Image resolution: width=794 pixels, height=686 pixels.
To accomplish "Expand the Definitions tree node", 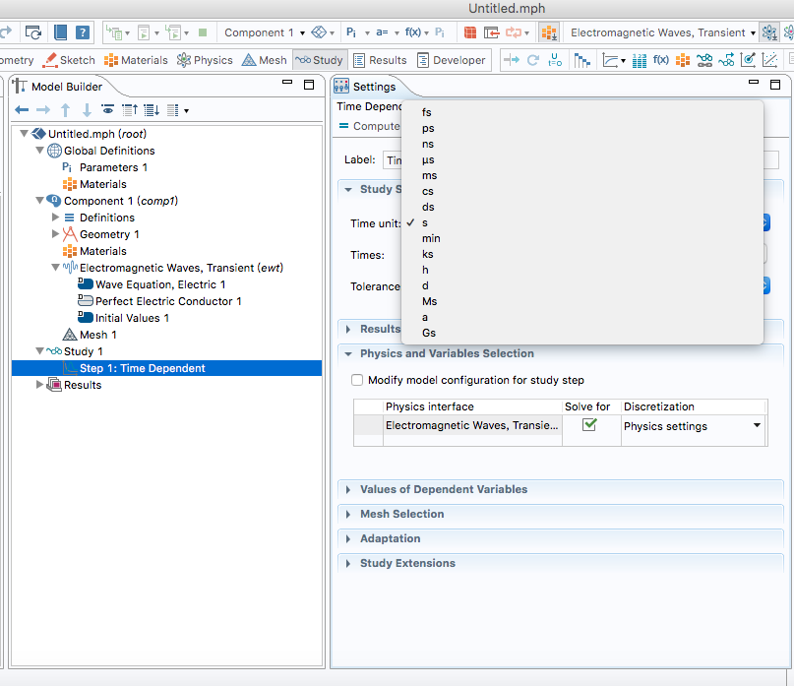I will tap(55, 218).
